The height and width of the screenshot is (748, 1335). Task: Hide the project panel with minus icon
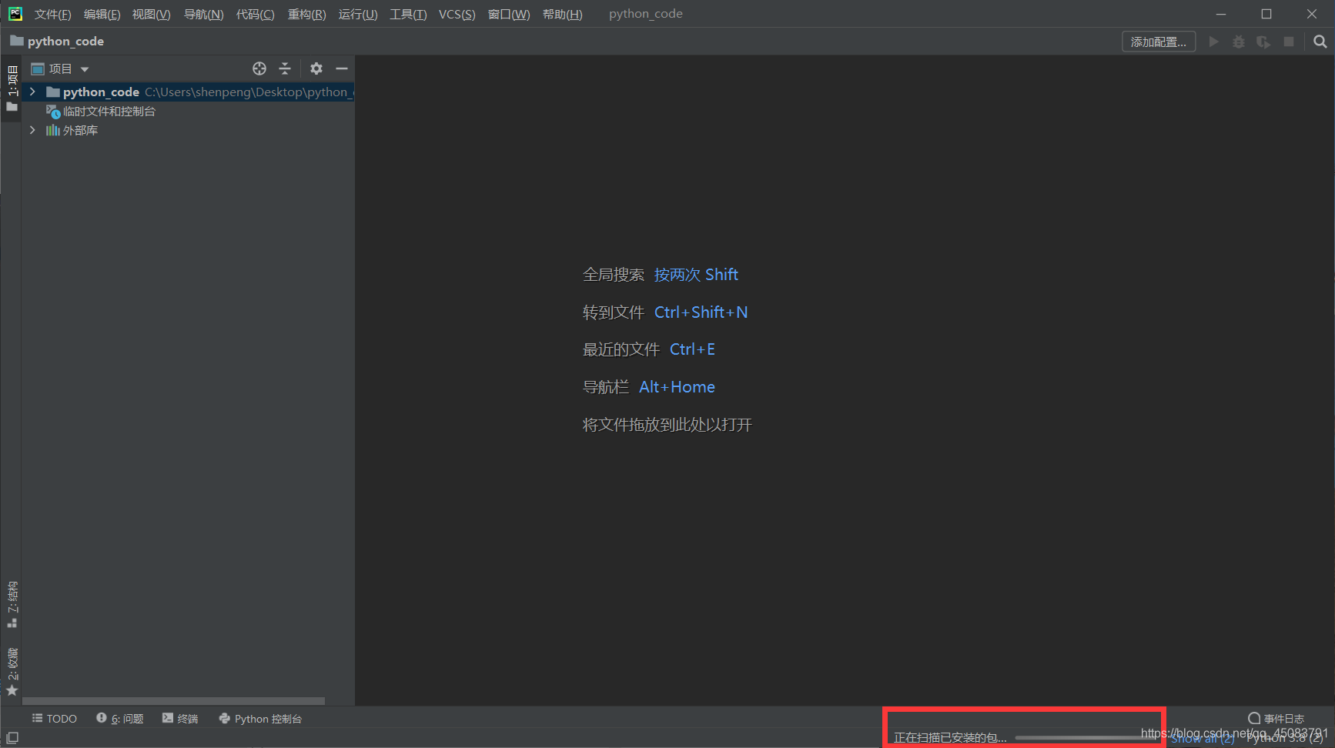342,68
